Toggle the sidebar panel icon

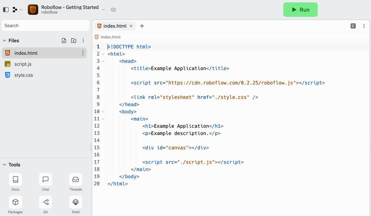coord(6,10)
